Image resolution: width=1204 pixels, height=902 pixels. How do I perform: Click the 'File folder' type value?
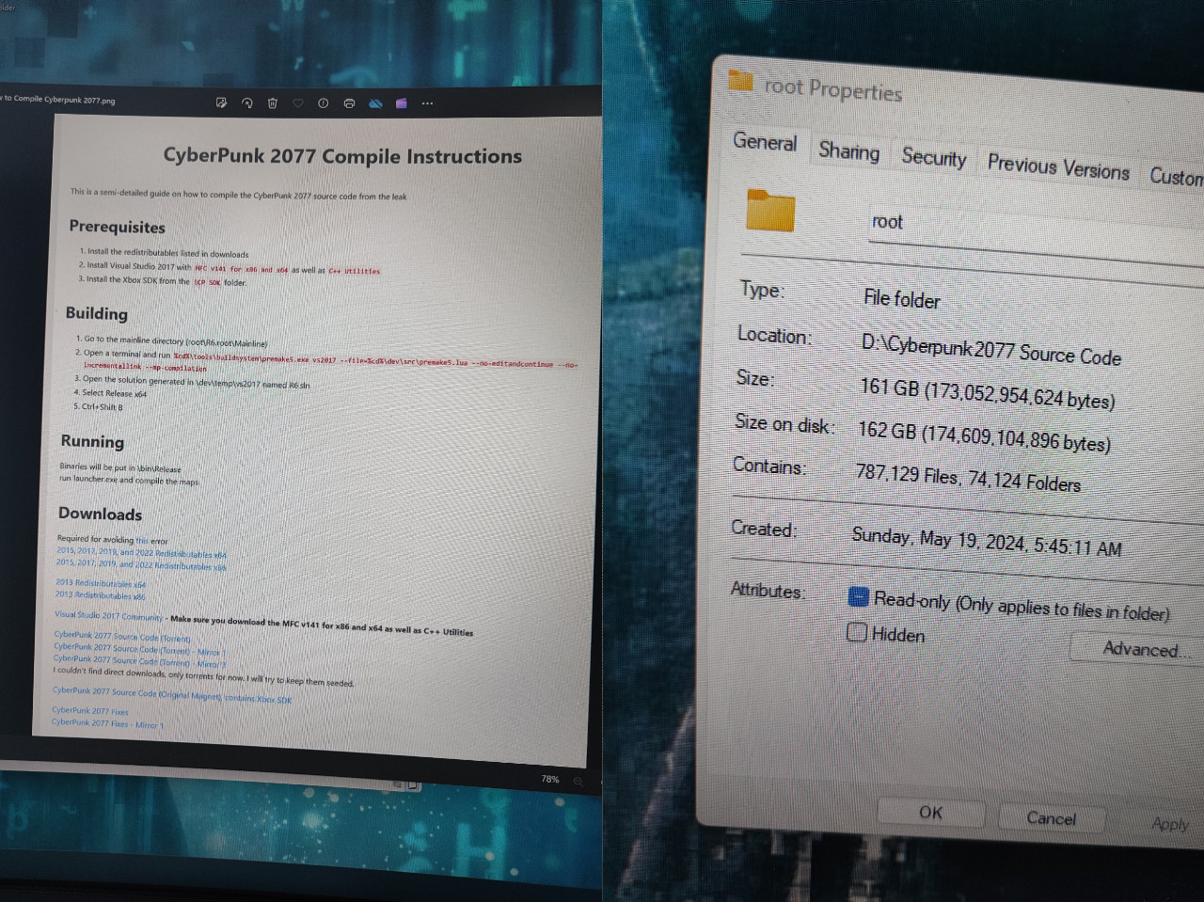(901, 298)
